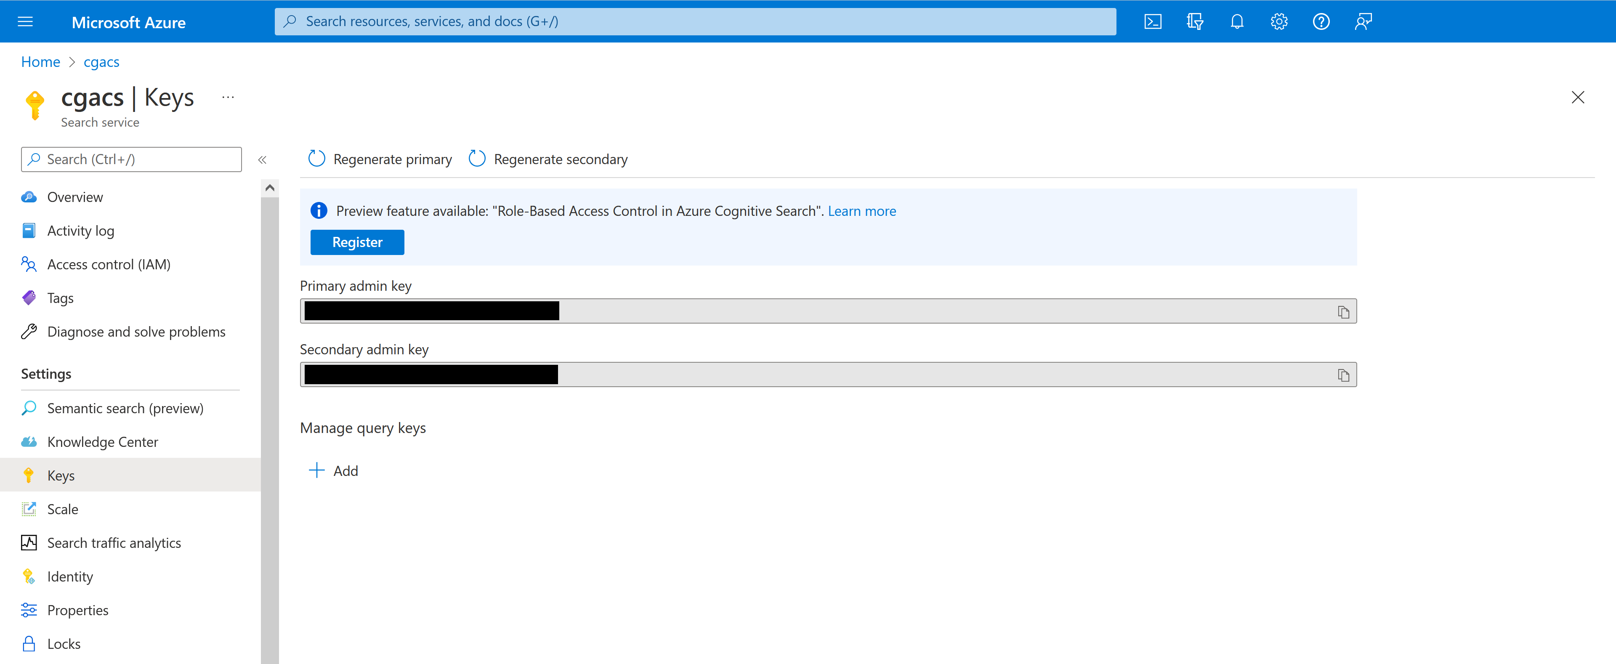Viewport: 1616px width, 664px height.
Task: Click Learn more about RBAC preview
Action: coord(861,211)
